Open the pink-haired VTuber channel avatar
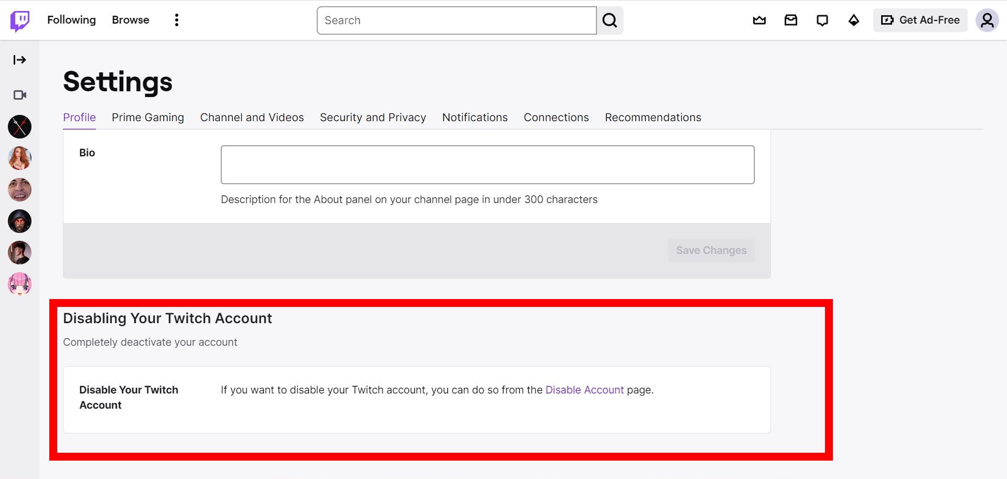The height and width of the screenshot is (479, 1007). tap(19, 284)
